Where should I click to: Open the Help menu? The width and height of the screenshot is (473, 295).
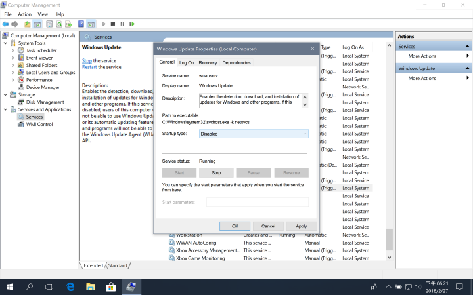[59, 14]
